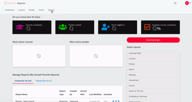Viewport: 192px width, 102px height.
Task: Delete the Results - Team Course report
Action: (119, 101)
